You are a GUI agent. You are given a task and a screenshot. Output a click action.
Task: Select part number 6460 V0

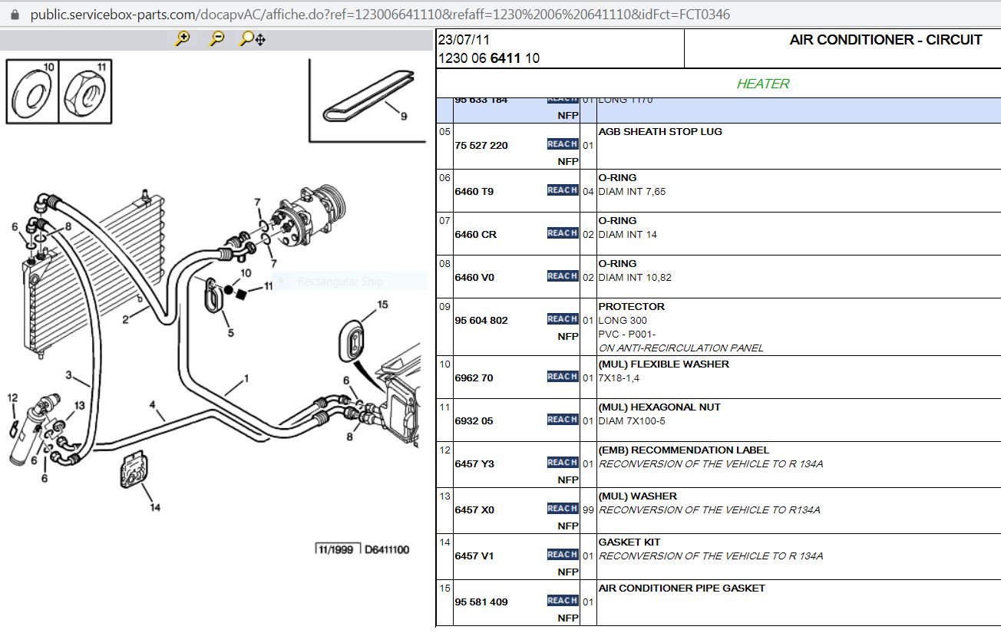[x=475, y=278]
